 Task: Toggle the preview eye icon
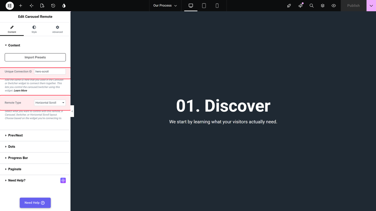(x=334, y=6)
